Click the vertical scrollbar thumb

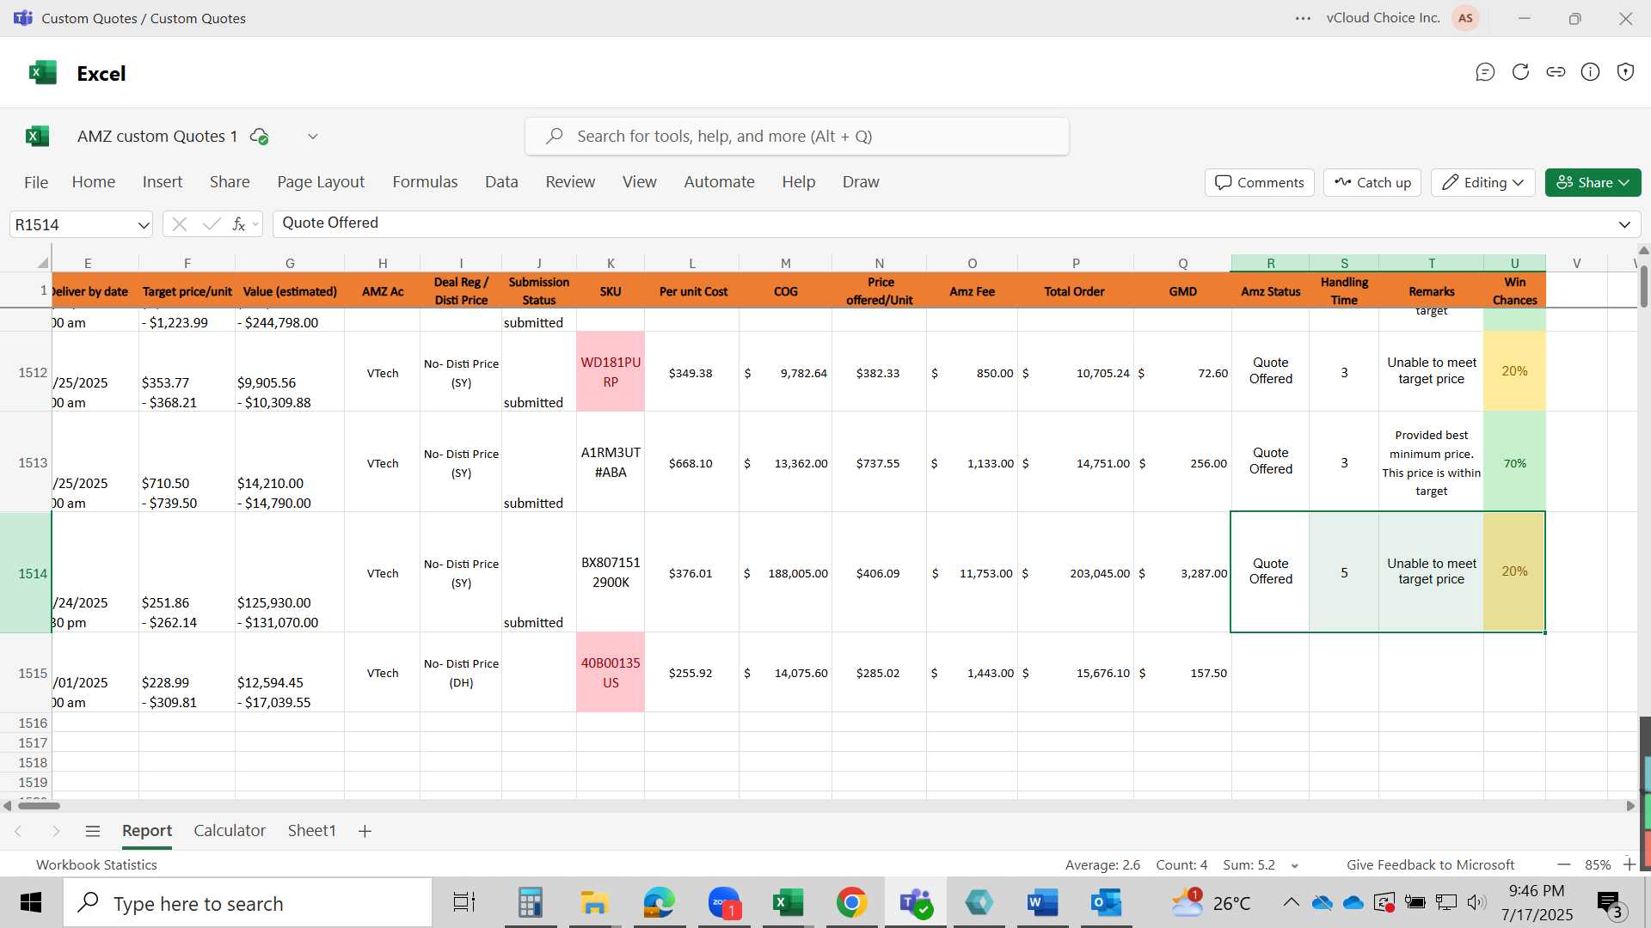(x=1643, y=286)
